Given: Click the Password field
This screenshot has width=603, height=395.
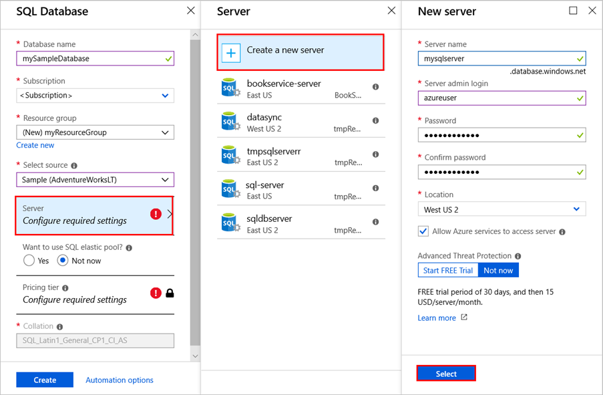Looking at the screenshot, I should pyautogui.click(x=502, y=135).
